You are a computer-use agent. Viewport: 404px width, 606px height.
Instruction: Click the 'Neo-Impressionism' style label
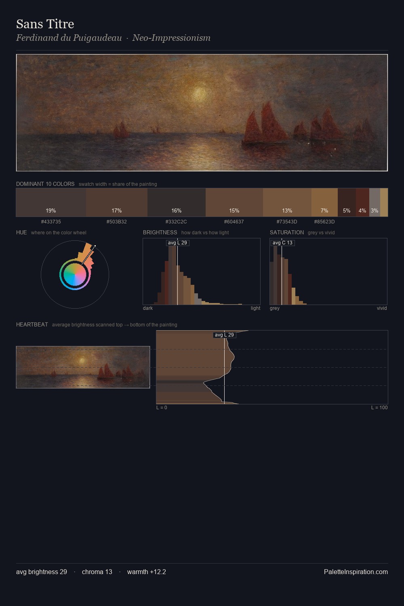coord(171,38)
